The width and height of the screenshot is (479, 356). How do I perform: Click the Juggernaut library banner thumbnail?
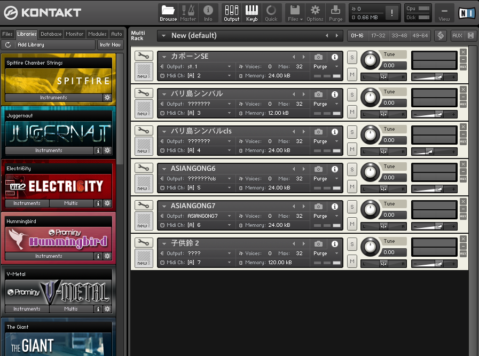(58, 133)
